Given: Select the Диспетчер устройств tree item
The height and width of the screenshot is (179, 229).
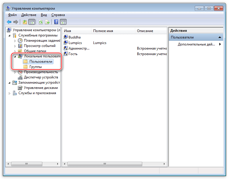Looking at the screenshot, I should coord(41,77).
